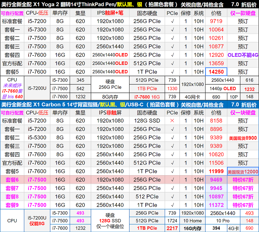Click '特价67折' in the 套餐9 row
Viewport: 259px width, 232px height.
[x=243, y=205]
